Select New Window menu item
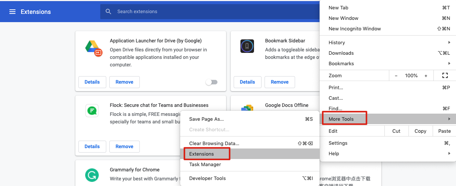The width and height of the screenshot is (456, 186). click(x=388, y=18)
